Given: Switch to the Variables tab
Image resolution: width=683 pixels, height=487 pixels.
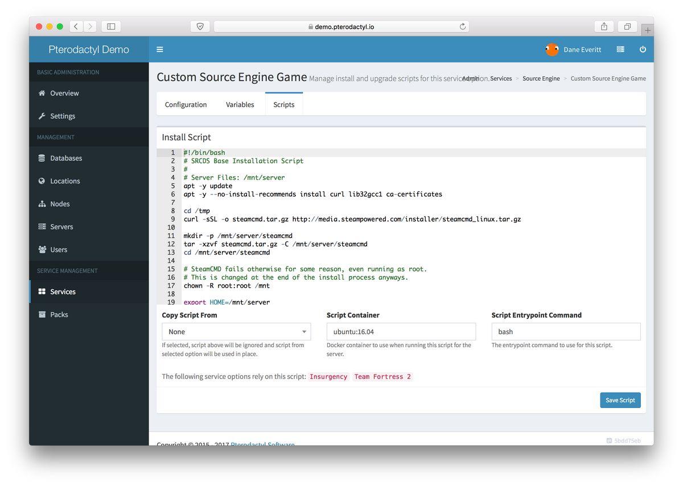Looking at the screenshot, I should 240,105.
